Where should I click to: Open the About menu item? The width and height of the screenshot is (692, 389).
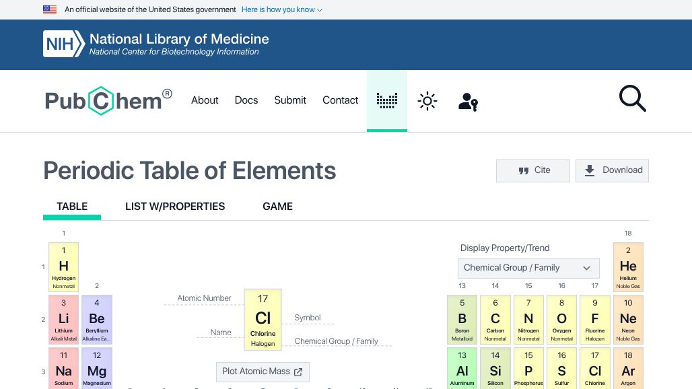tap(205, 100)
